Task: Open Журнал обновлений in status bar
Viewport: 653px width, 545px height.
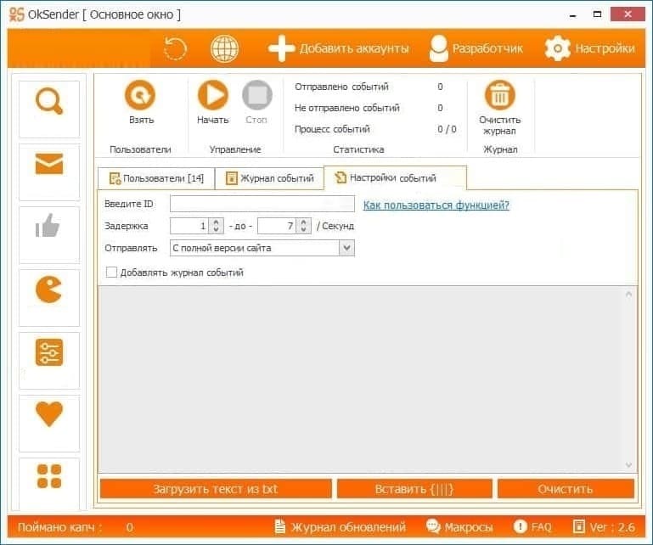Action: [341, 527]
